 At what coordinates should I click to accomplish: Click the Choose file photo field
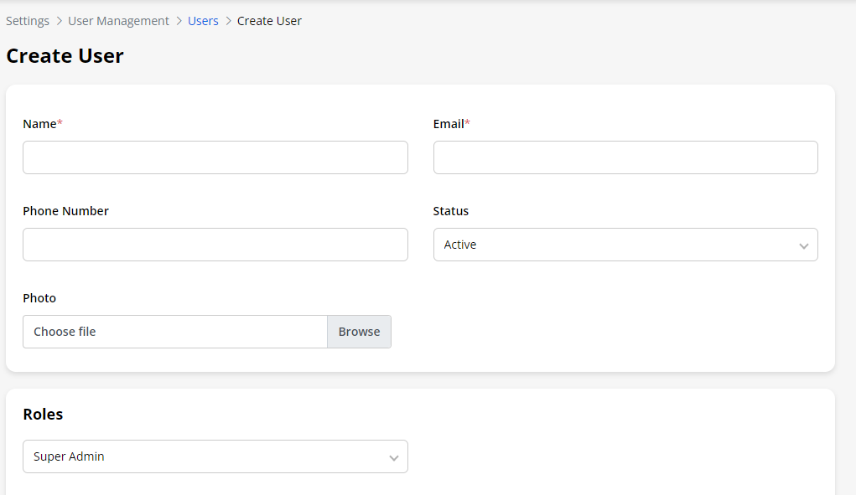[174, 332]
